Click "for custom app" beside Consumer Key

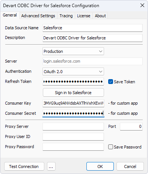123,103
